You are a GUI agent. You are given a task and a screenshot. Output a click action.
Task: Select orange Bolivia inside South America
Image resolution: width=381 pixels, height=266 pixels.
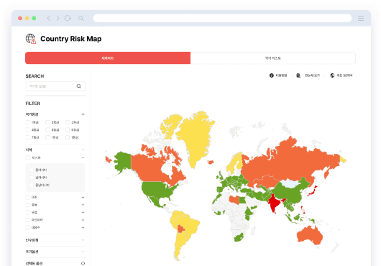pos(181,229)
